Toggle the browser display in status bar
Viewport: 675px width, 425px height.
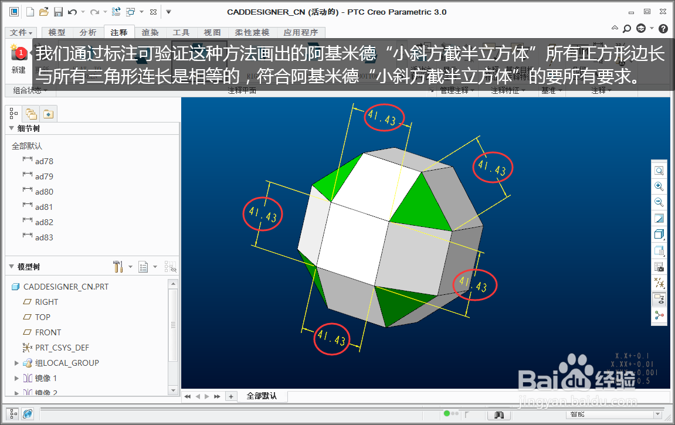tap(28, 414)
